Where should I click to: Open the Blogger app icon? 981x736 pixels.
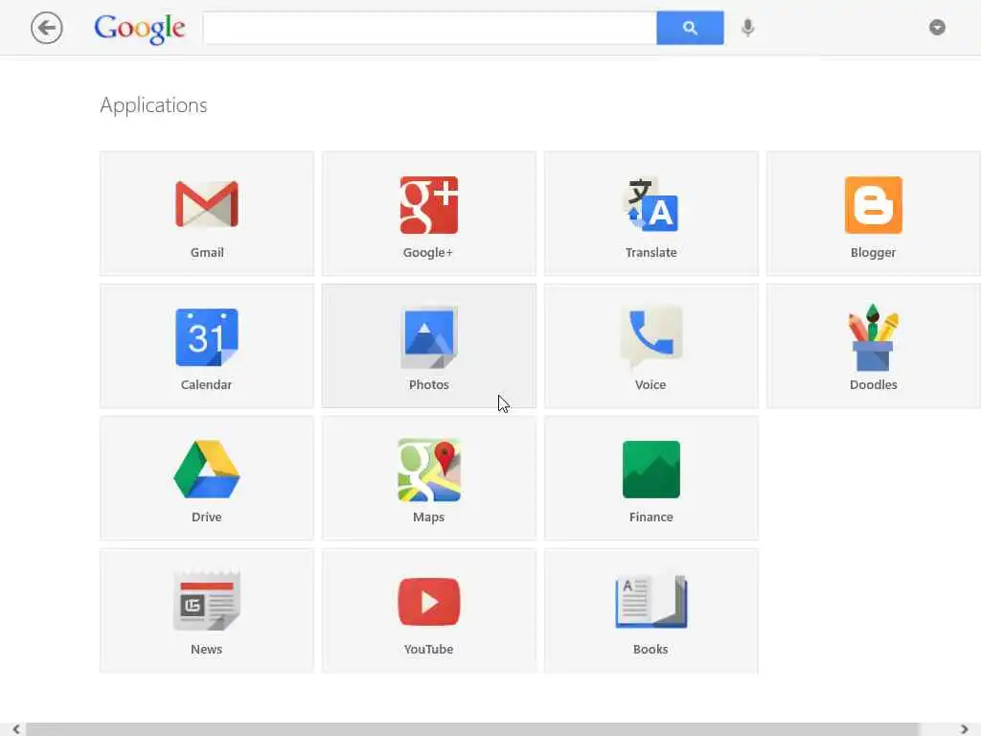(874, 205)
